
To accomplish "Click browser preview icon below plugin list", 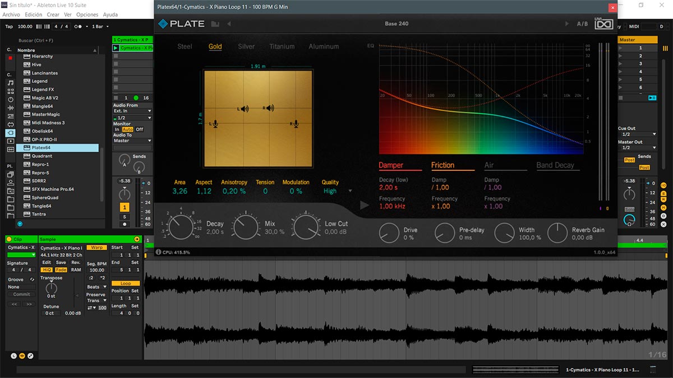I will 20,223.
